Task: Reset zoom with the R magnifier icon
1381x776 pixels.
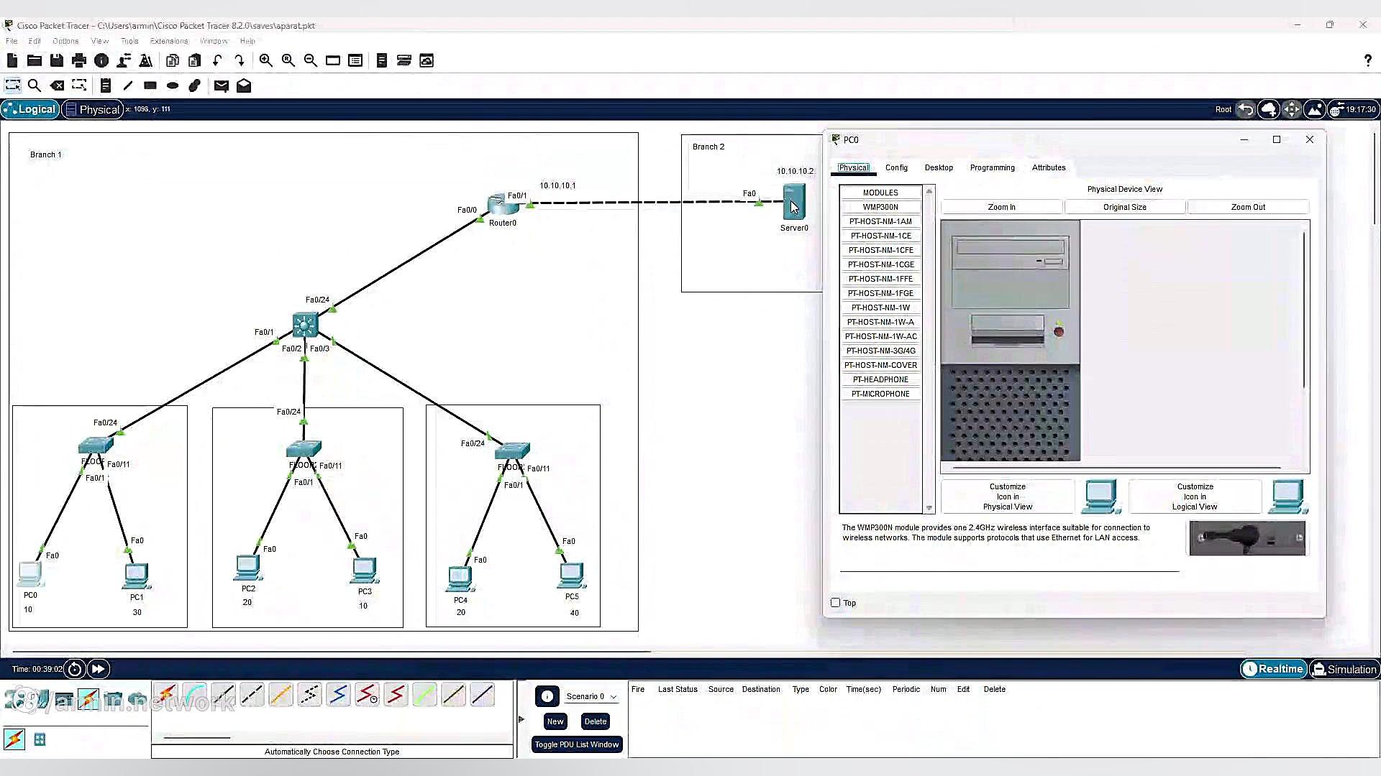Action: tap(288, 60)
